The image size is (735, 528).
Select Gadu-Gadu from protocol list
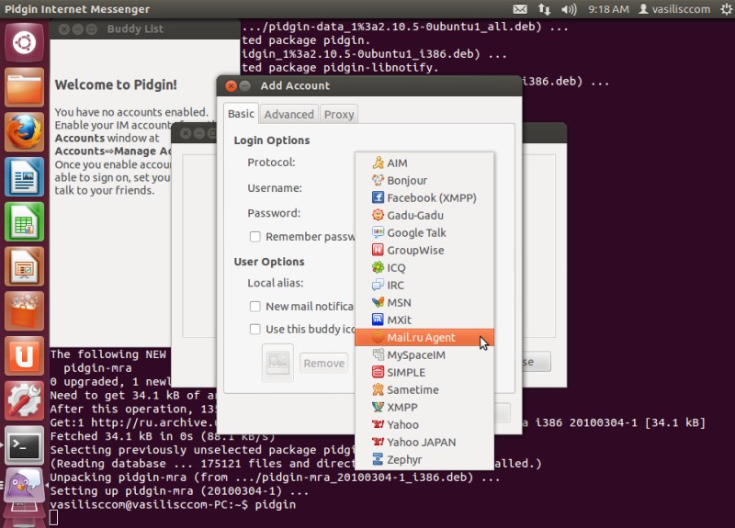pos(424,215)
